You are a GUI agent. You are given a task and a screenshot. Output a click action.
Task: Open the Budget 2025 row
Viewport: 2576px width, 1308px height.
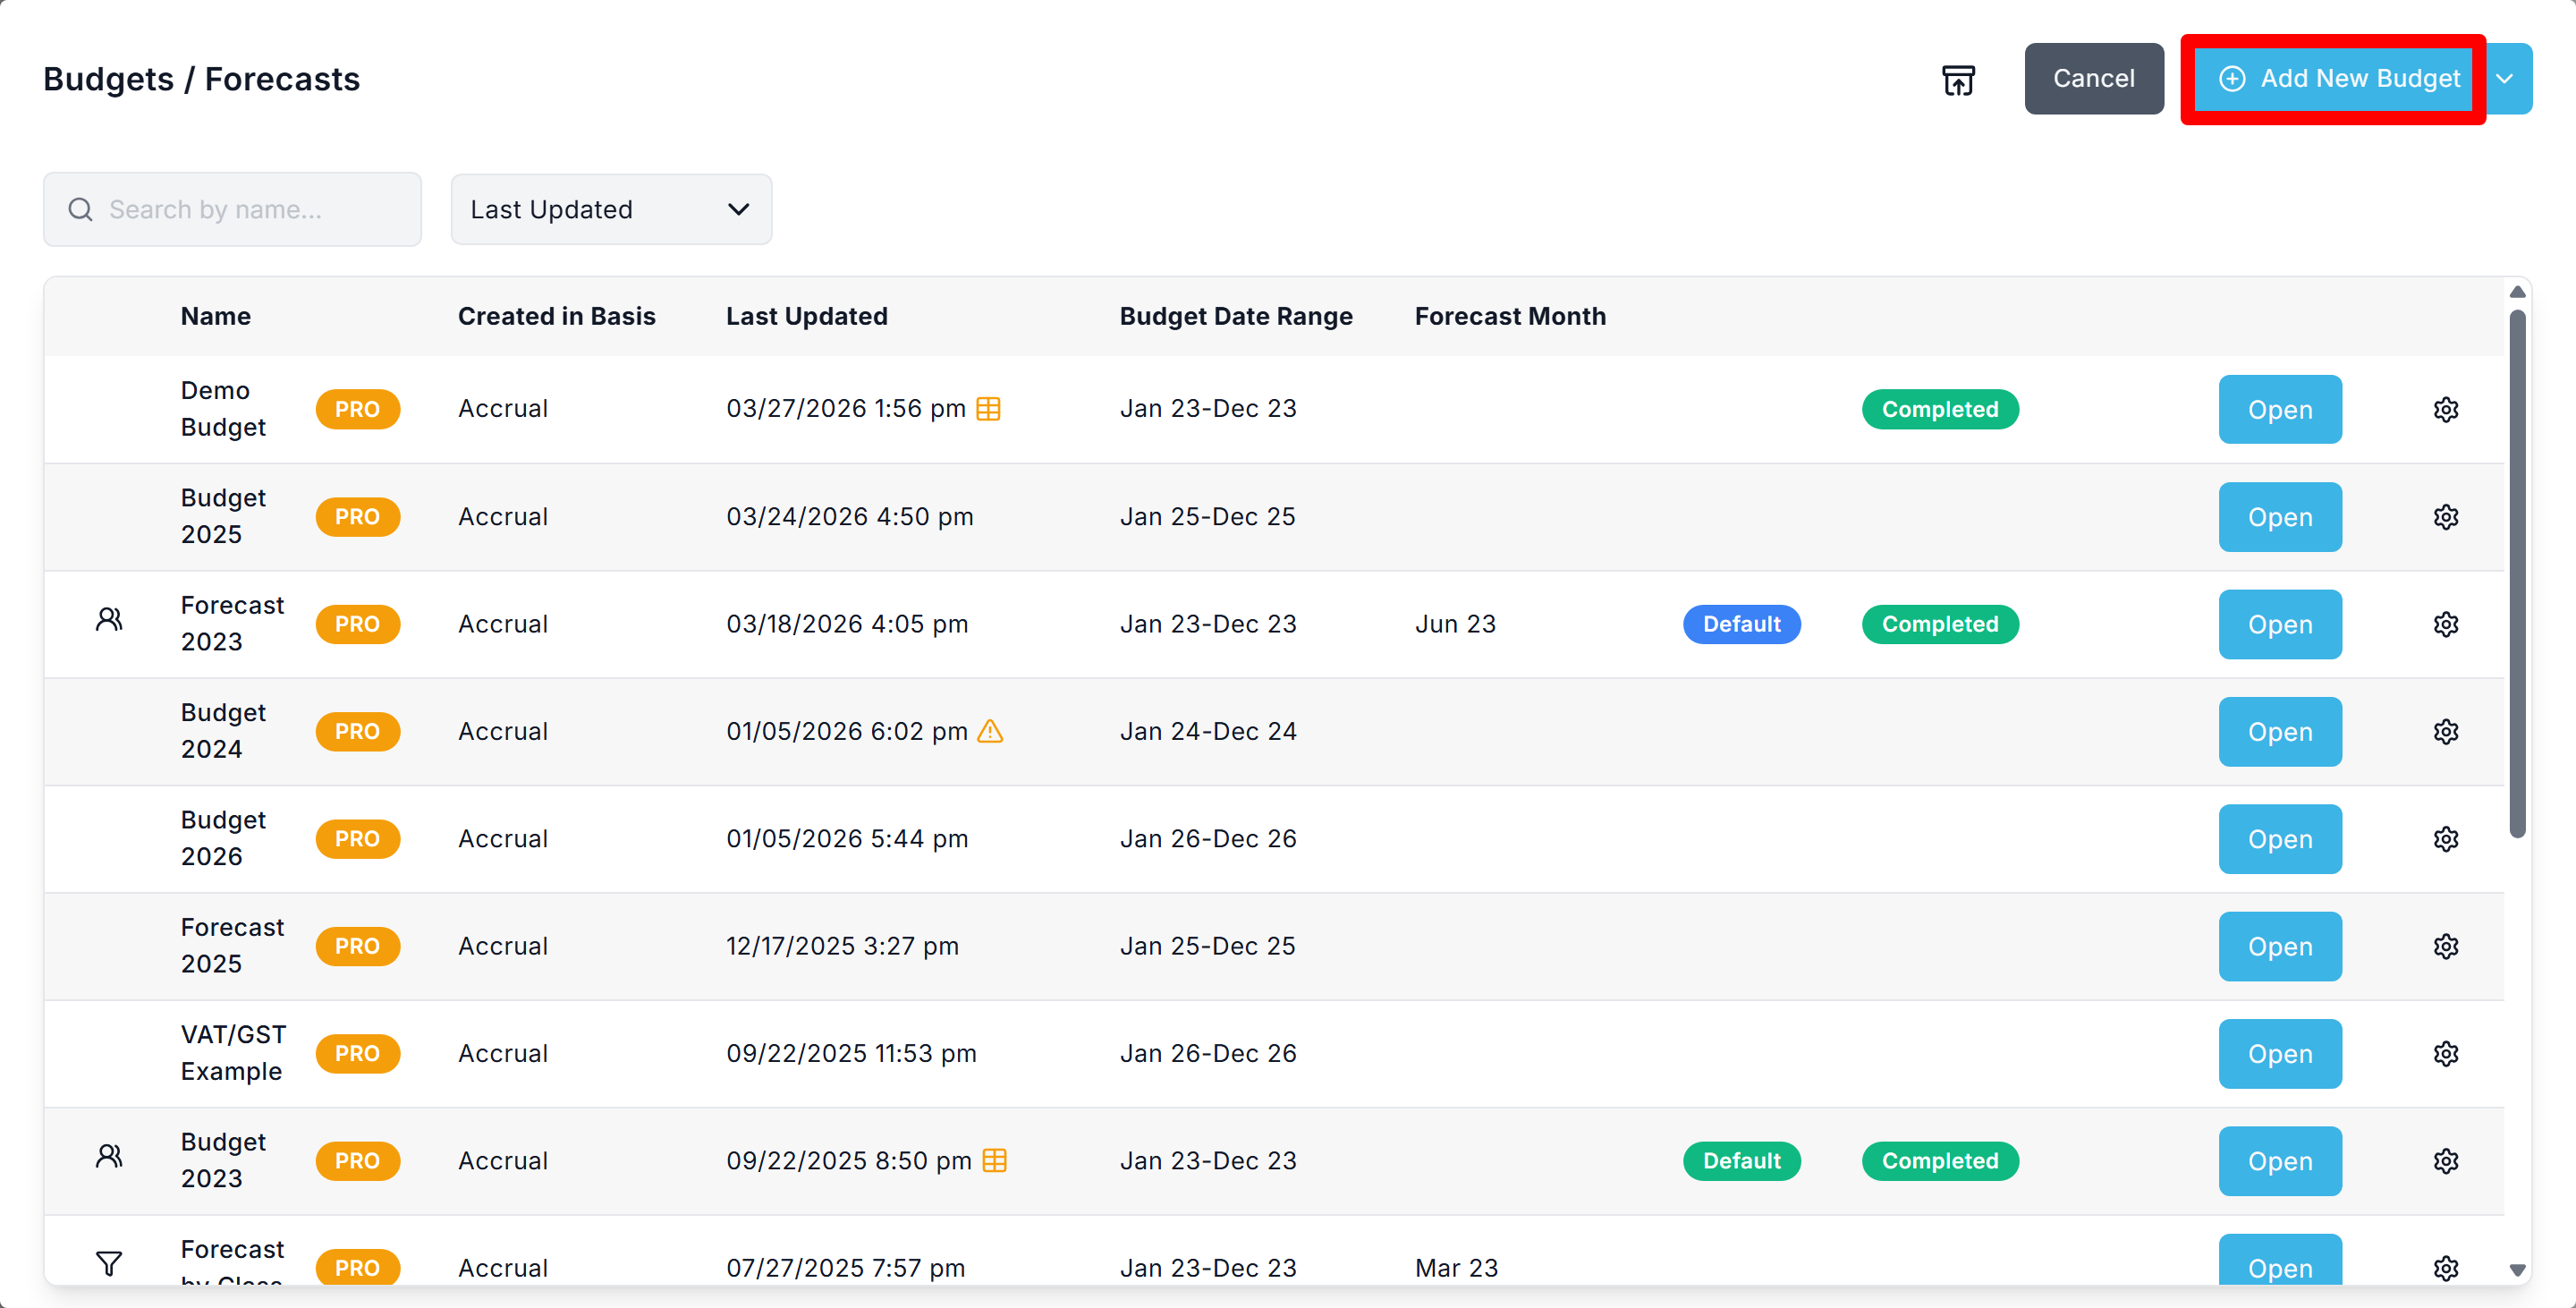coord(2279,517)
